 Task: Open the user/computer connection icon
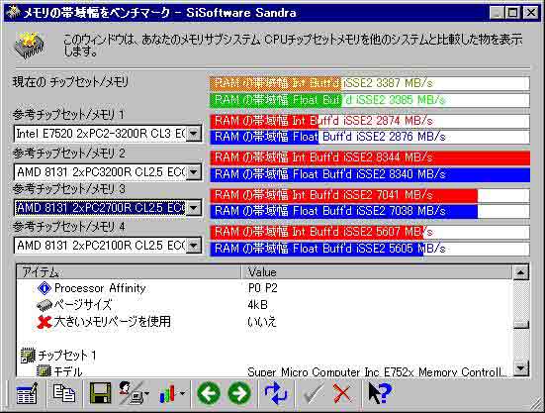tap(131, 393)
